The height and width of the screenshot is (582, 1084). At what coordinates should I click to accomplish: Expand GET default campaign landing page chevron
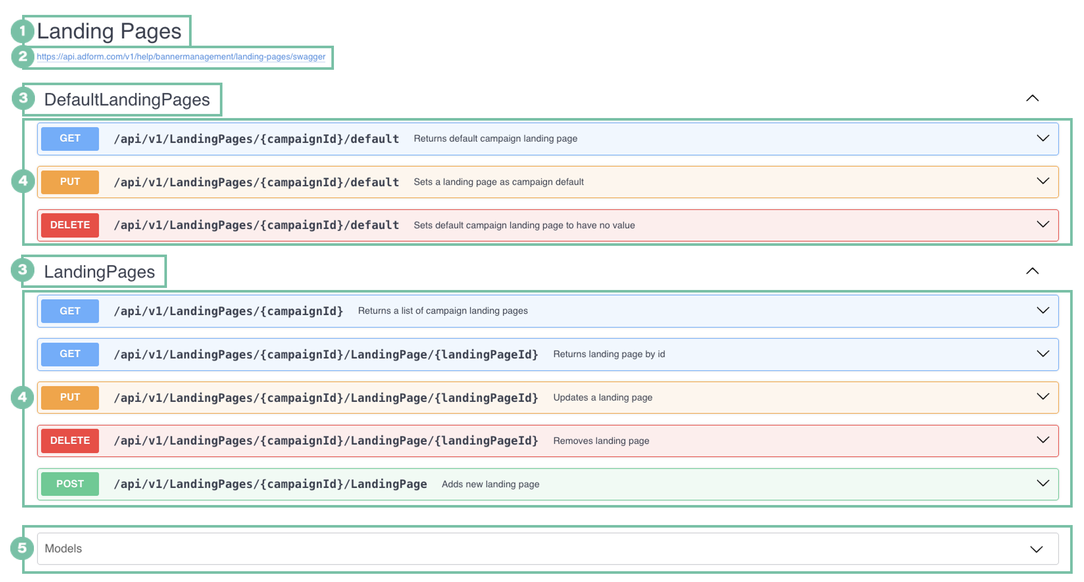coord(1043,138)
